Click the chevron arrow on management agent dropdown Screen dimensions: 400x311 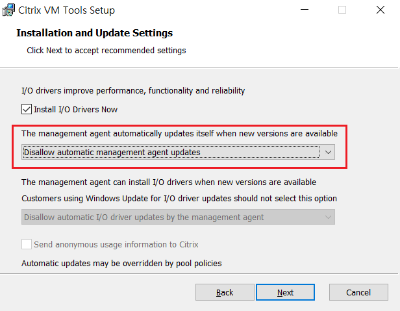coord(328,152)
